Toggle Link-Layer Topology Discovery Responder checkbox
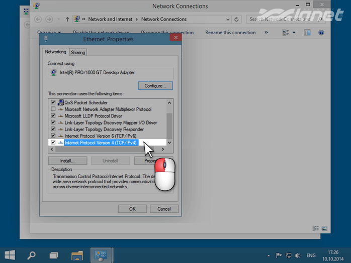The width and height of the screenshot is (351, 263). pos(53,129)
